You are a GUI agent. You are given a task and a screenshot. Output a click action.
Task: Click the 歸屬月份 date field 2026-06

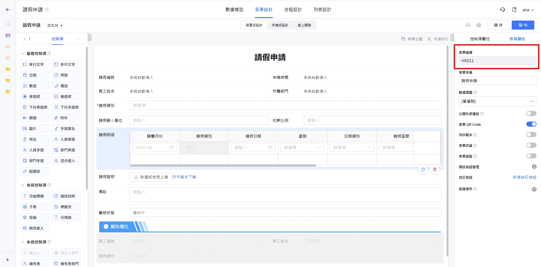(x=155, y=147)
